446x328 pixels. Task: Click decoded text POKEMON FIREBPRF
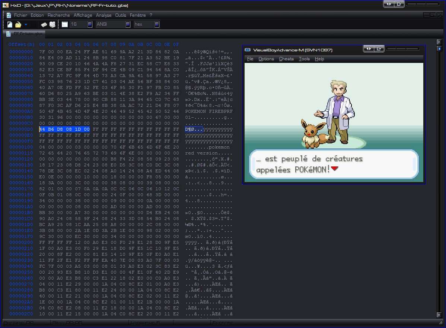click(209, 111)
